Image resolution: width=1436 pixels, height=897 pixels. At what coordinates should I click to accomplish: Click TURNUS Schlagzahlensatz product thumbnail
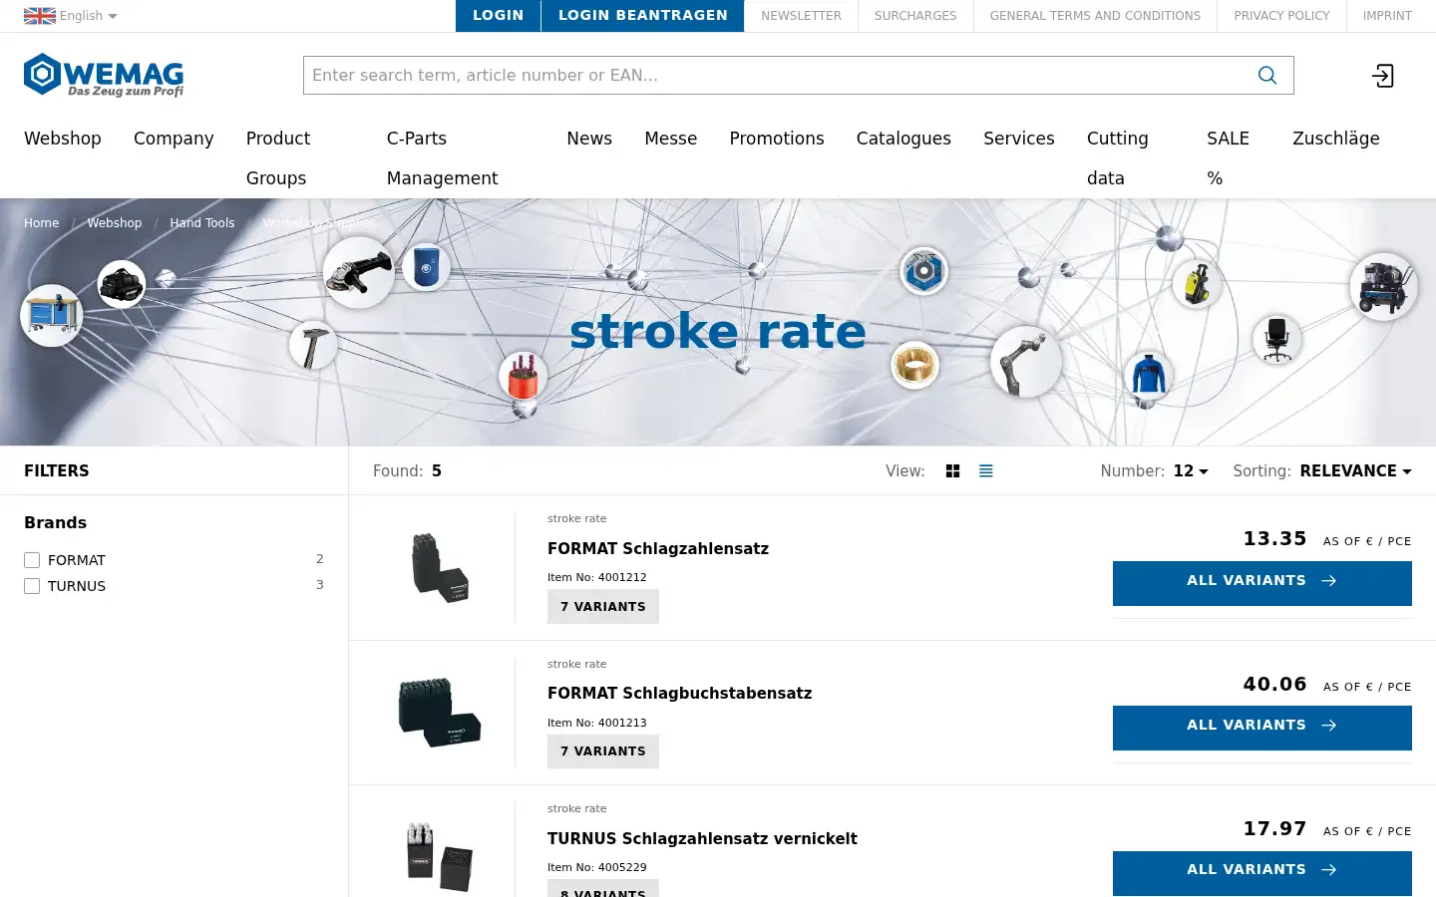pos(440,855)
